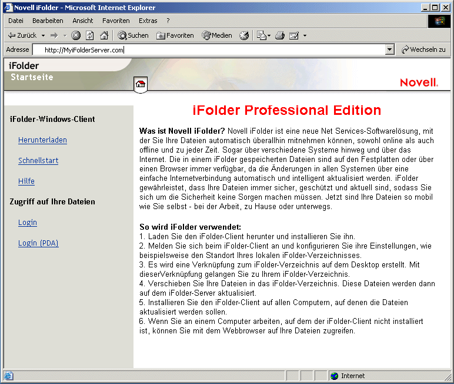Open the Suchen search pane
Screen dimensions: 454x384
tap(133, 35)
